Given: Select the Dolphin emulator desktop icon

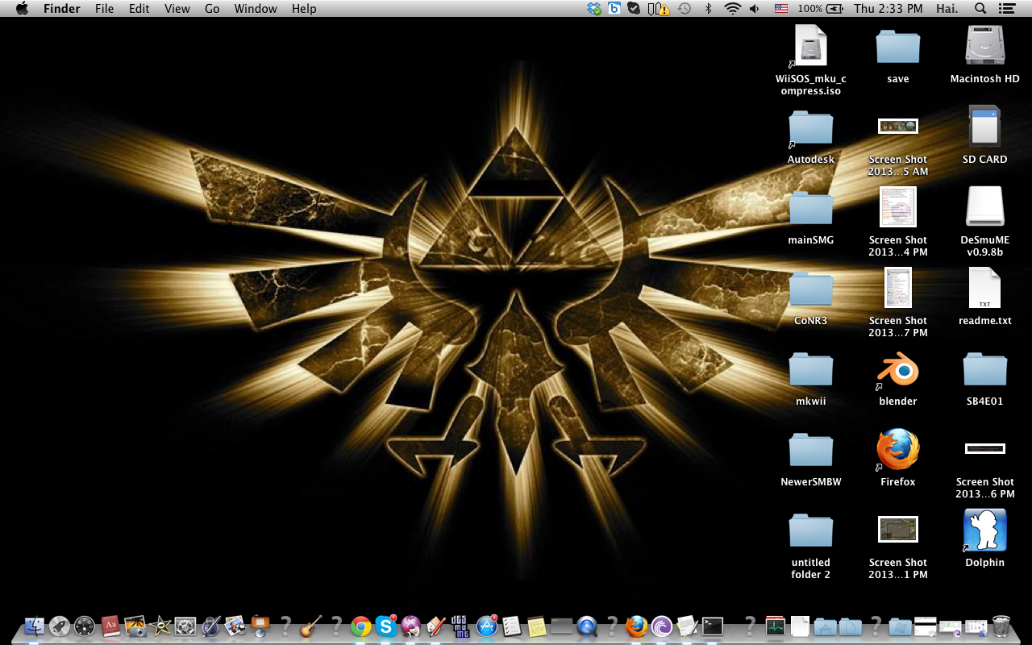Looking at the screenshot, I should click(984, 531).
